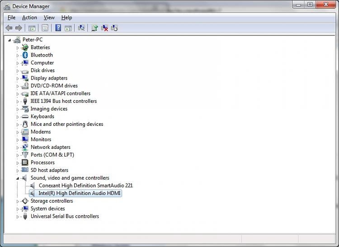Expand the Network adapters arrow
The width and height of the screenshot is (339, 247).
18,147
